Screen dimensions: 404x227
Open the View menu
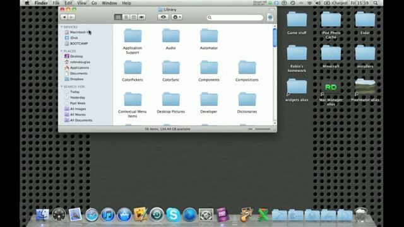[81, 3]
